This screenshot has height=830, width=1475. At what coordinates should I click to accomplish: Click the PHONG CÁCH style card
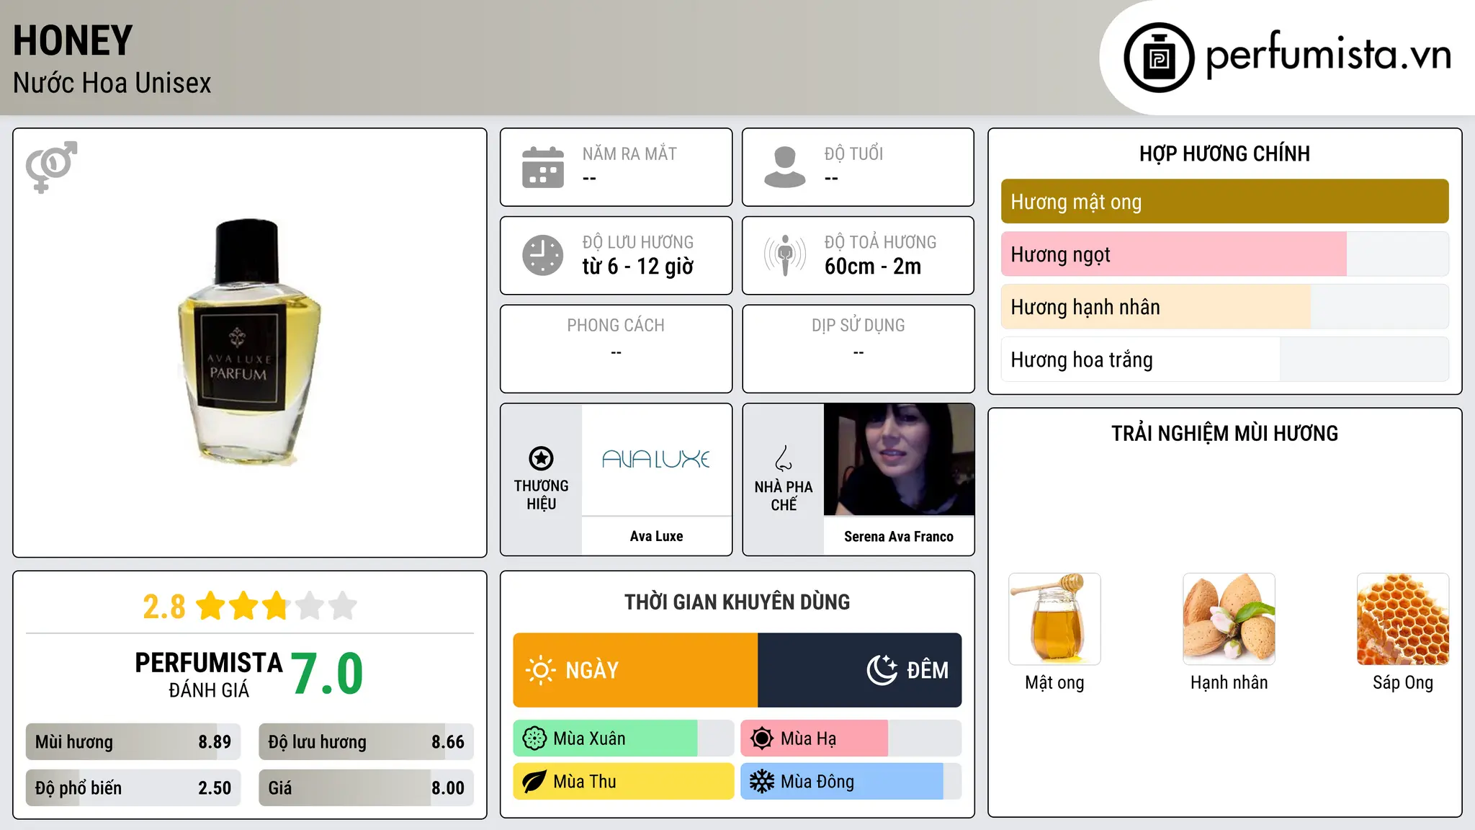click(x=616, y=349)
